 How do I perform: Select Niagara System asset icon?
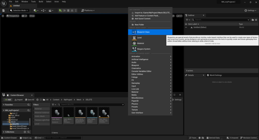coord(134,49)
